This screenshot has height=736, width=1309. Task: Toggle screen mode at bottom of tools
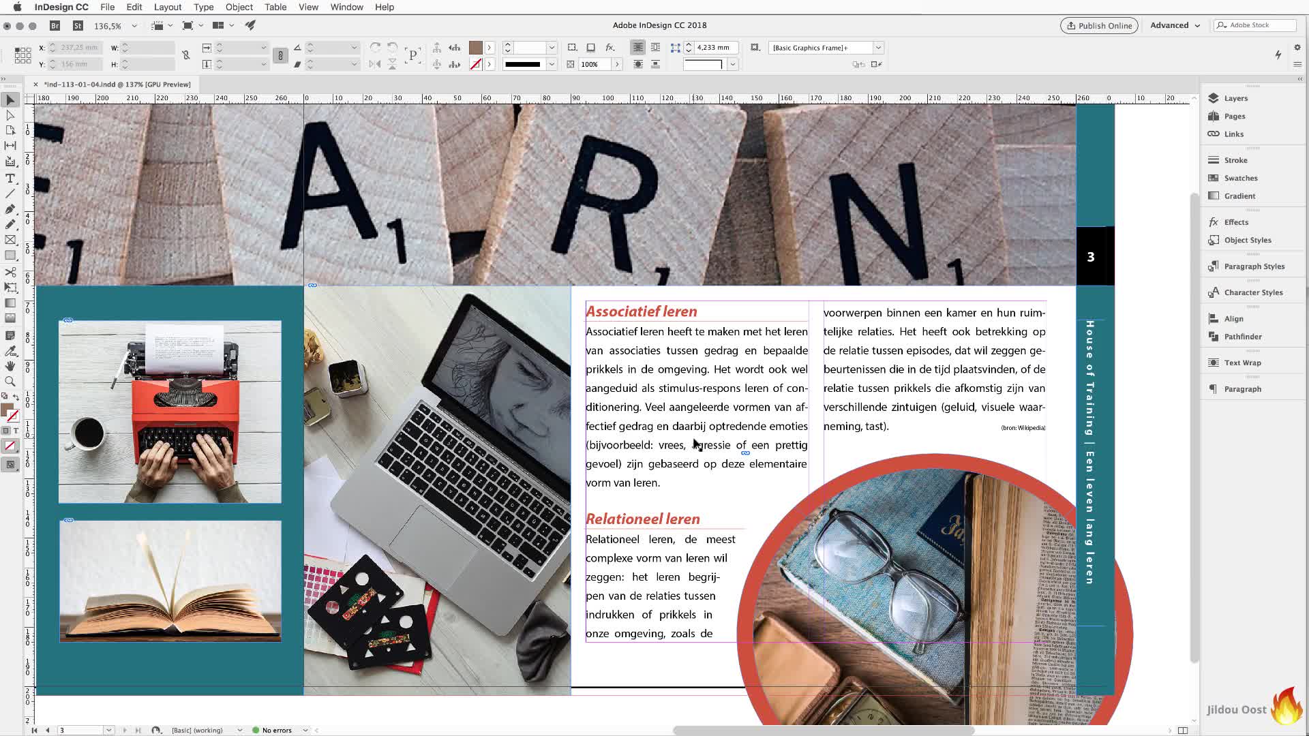pos(10,465)
